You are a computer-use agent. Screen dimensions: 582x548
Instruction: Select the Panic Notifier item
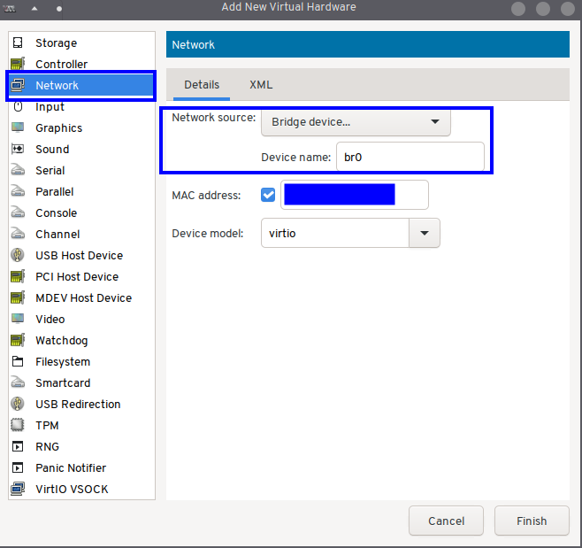pos(71,468)
